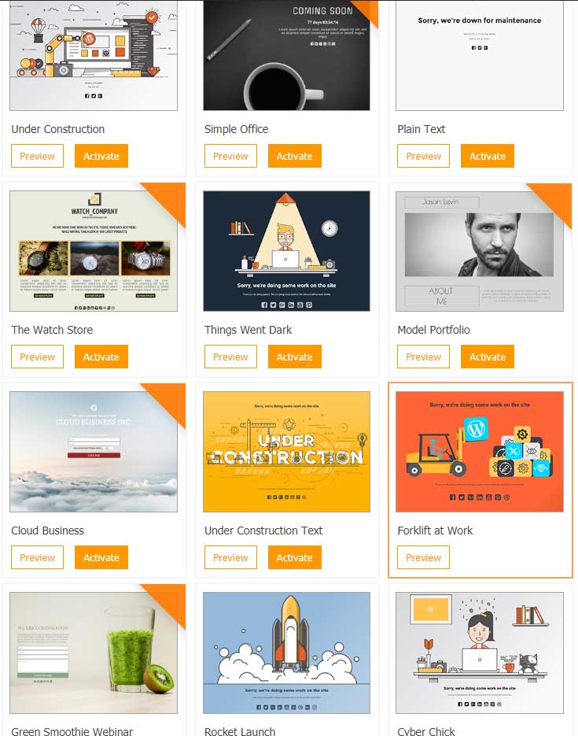Viewport: 578px width, 736px height.
Task: Activate the Simple Office template
Action: [294, 156]
